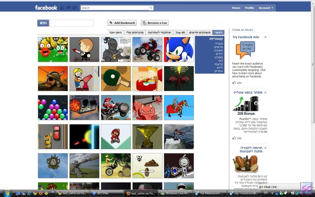The image size is (315, 197).
Task: Open the viking skull game thumbnail
Action: [53, 78]
